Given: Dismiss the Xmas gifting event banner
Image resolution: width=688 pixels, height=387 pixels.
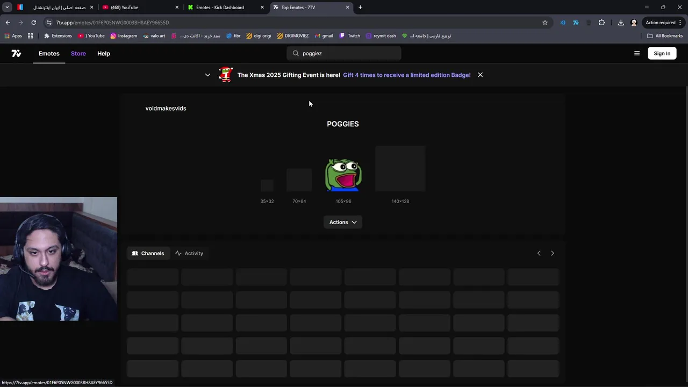Looking at the screenshot, I should point(480,75).
